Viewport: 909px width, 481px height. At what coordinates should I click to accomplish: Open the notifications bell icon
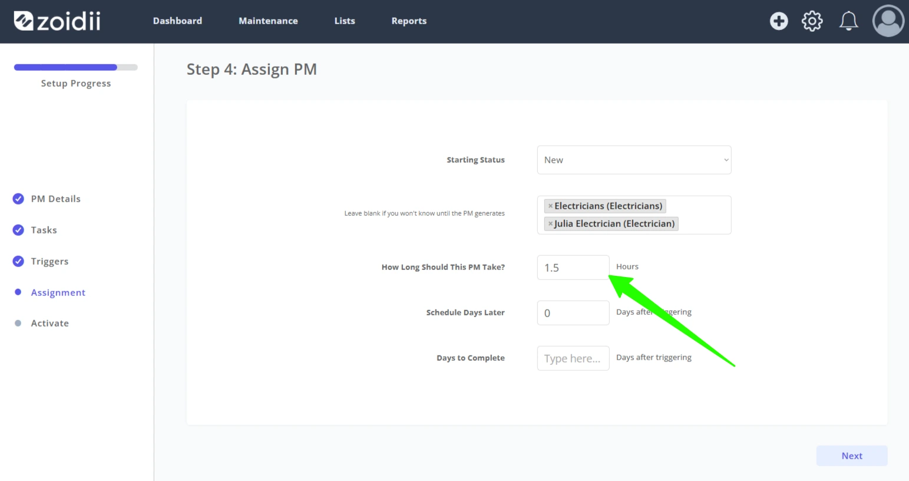pyautogui.click(x=848, y=21)
